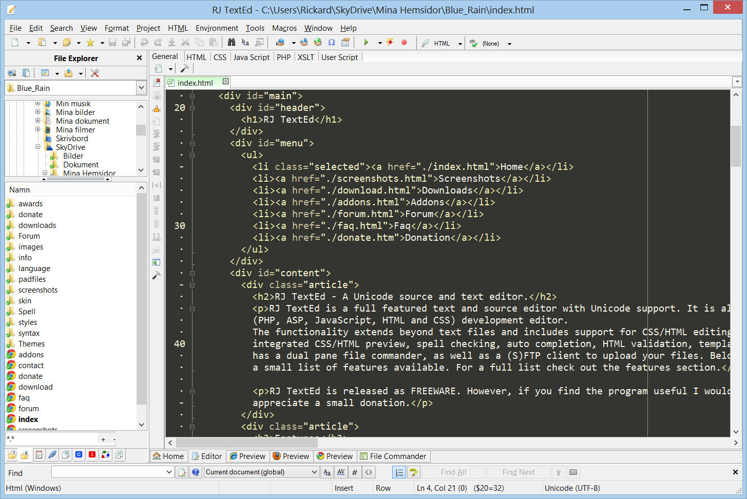Open File Explorer tools wrench icon
747x499 pixels.
tap(95, 73)
